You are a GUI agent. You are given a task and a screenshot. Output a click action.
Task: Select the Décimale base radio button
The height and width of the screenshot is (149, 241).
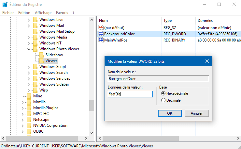tap(163, 100)
